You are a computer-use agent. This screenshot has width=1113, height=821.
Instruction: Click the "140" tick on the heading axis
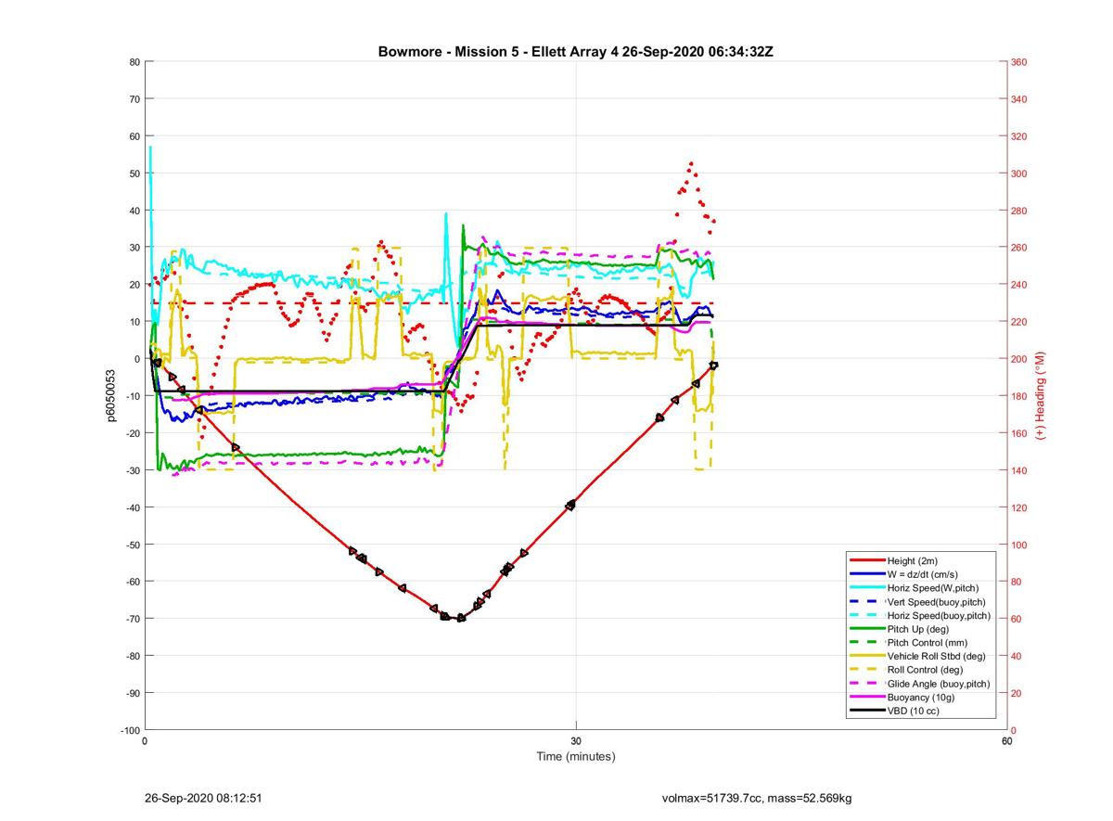click(1020, 470)
